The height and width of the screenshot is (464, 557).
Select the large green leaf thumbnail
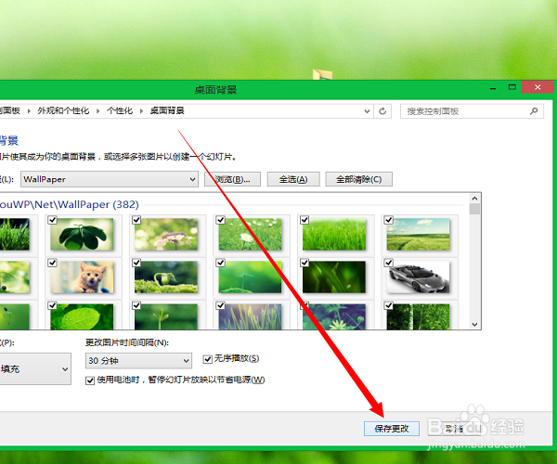pyautogui.click(x=82, y=316)
